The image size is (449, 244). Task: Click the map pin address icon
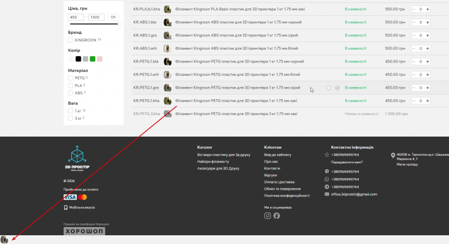point(393,155)
